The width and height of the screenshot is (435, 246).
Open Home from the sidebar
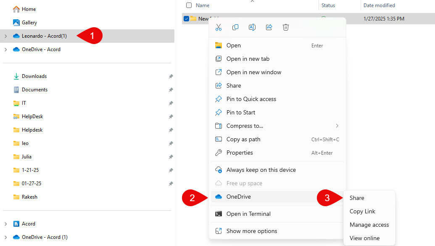[x=28, y=9]
